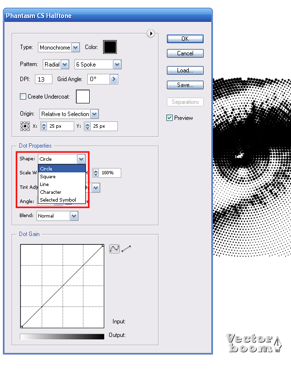Click the Separations button
This screenshot has height=371, width=291.
(x=185, y=102)
